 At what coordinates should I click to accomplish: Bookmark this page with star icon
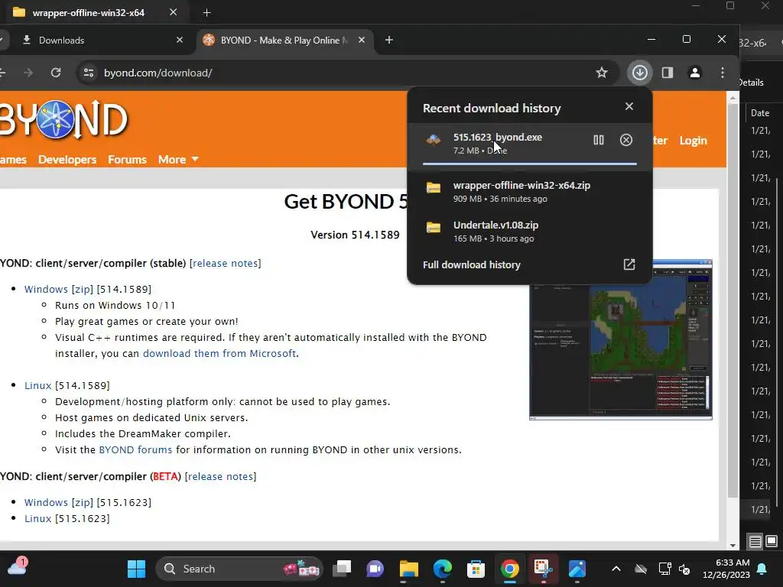pyautogui.click(x=602, y=73)
